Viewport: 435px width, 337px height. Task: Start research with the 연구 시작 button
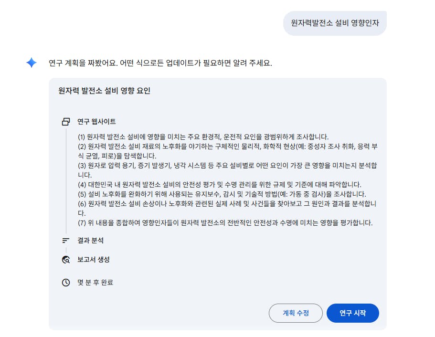(352, 313)
